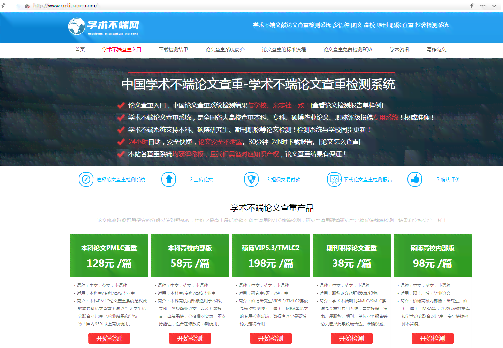Viewport: 503px width, 348px height.
Task: Click the favorites star icon in browser bar
Action: [x=4, y=6]
